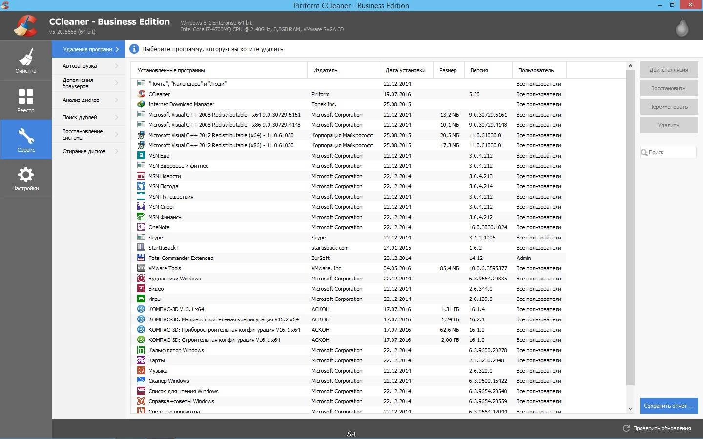Click the vertical scrollbar thumb
The height and width of the screenshot is (439, 703).
click(x=630, y=227)
